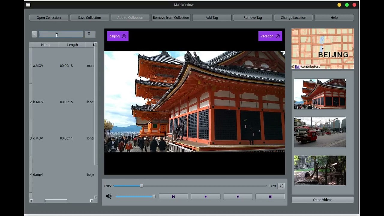Click the Add Tag button

[212, 18]
